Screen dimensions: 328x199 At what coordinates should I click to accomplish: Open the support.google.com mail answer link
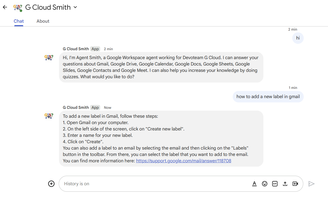tap(183, 161)
